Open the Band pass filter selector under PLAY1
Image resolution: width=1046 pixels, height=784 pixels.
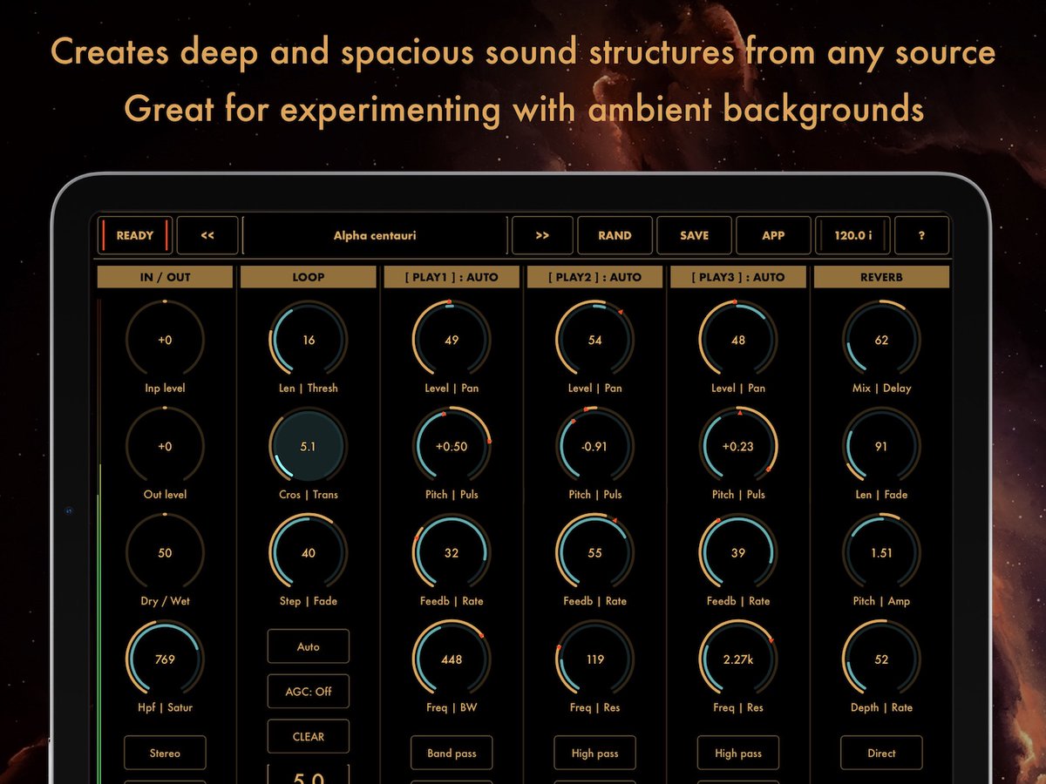(452, 753)
